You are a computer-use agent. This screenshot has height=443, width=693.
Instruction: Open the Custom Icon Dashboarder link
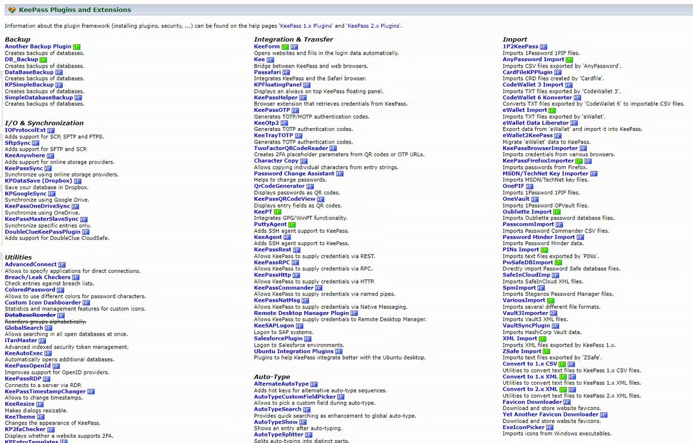point(43,303)
